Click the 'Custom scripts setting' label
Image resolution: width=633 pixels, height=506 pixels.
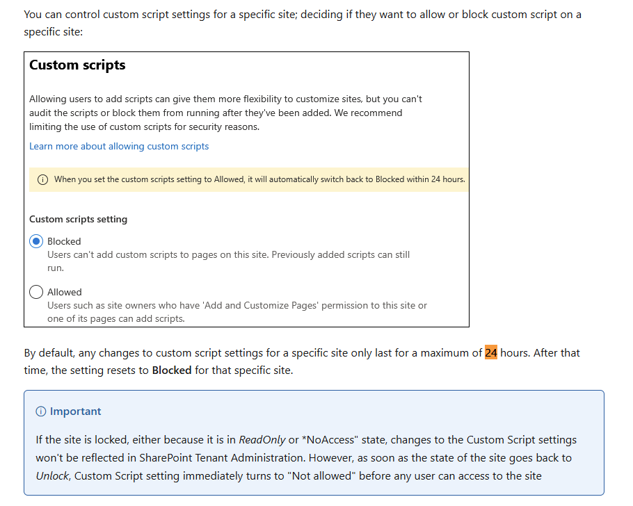click(x=78, y=219)
